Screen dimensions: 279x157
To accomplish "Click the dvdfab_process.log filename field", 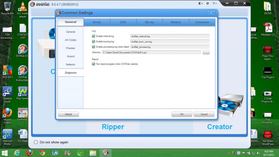I will click(x=170, y=47).
